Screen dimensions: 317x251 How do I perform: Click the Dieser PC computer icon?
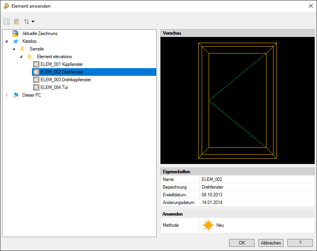[x=16, y=95]
